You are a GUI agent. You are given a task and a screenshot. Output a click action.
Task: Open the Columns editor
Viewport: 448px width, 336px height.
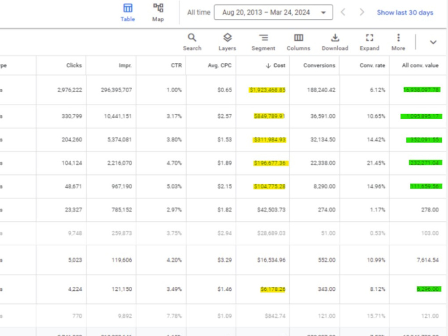tap(298, 42)
